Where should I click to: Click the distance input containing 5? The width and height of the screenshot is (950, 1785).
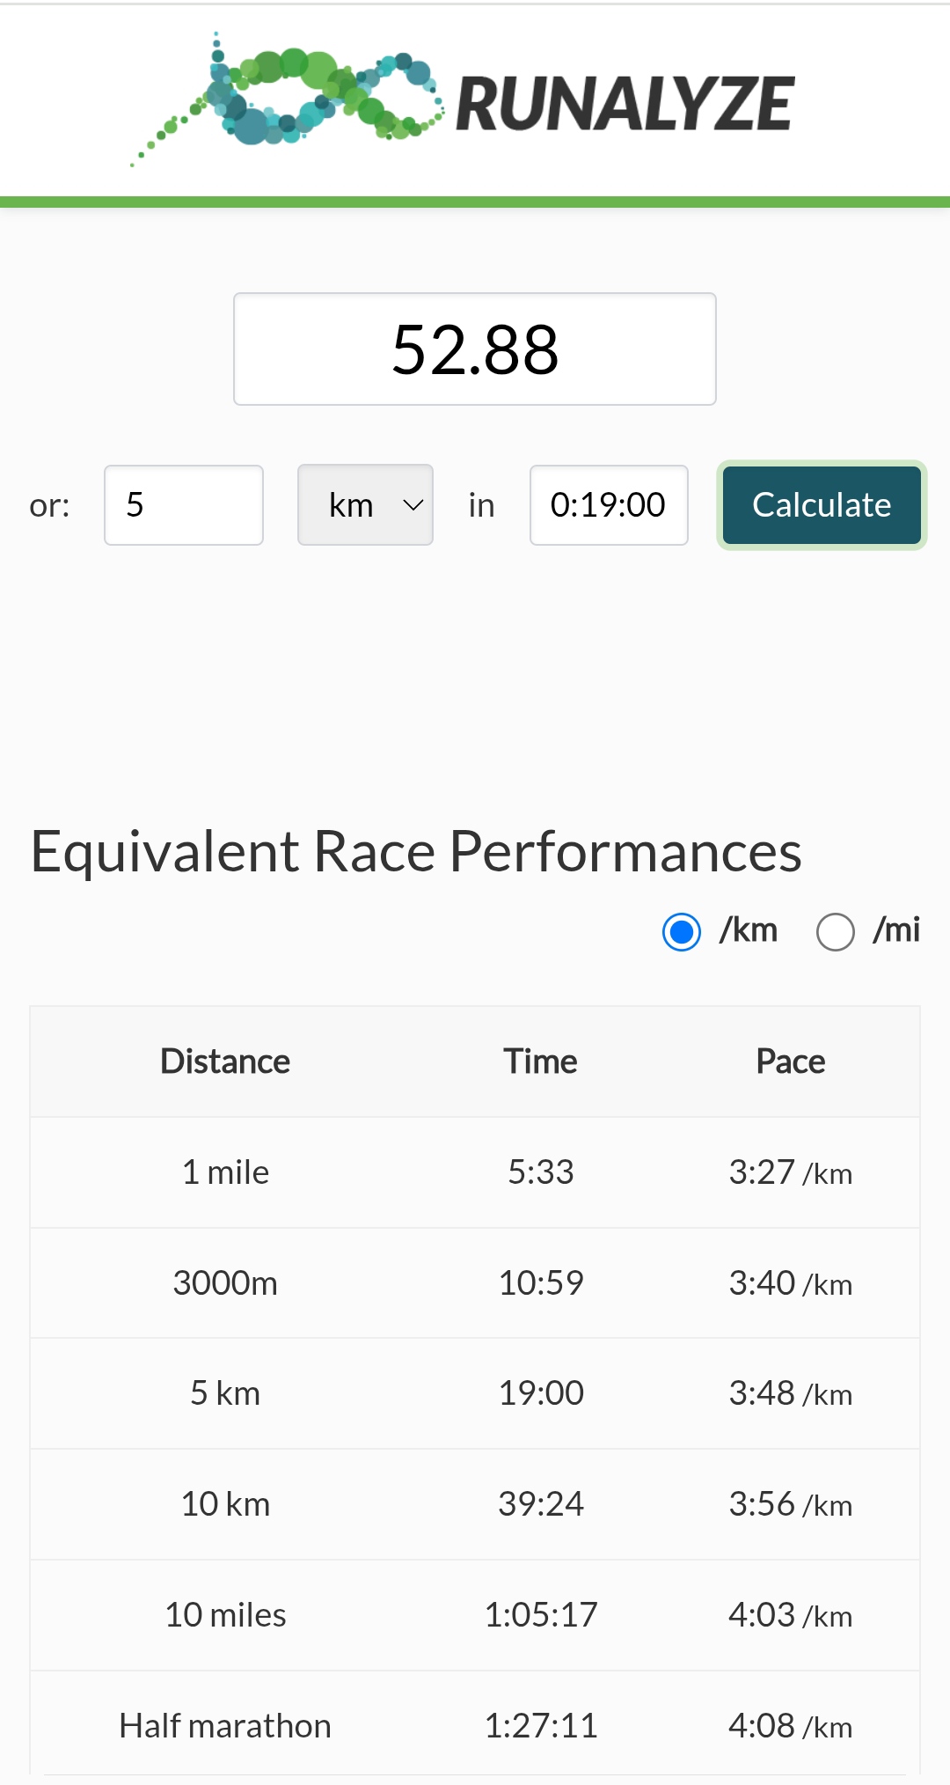click(184, 505)
